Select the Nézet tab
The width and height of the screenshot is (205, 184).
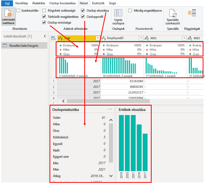84,3
